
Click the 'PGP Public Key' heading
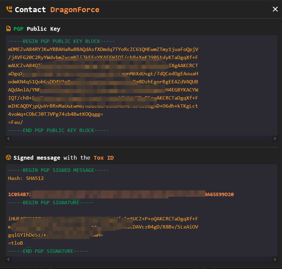(x=37, y=29)
